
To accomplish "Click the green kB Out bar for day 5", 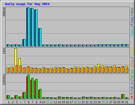I will [x=25, y=95].
